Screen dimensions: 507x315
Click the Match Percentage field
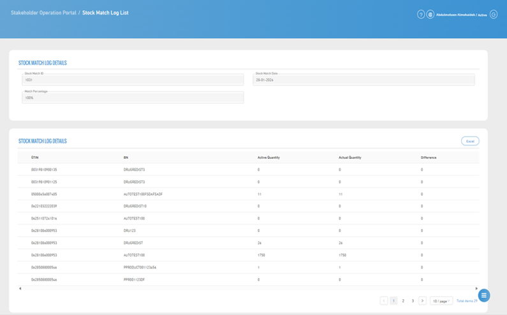pos(133,98)
